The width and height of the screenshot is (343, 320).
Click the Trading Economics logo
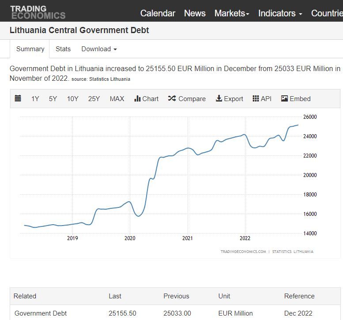38,12
